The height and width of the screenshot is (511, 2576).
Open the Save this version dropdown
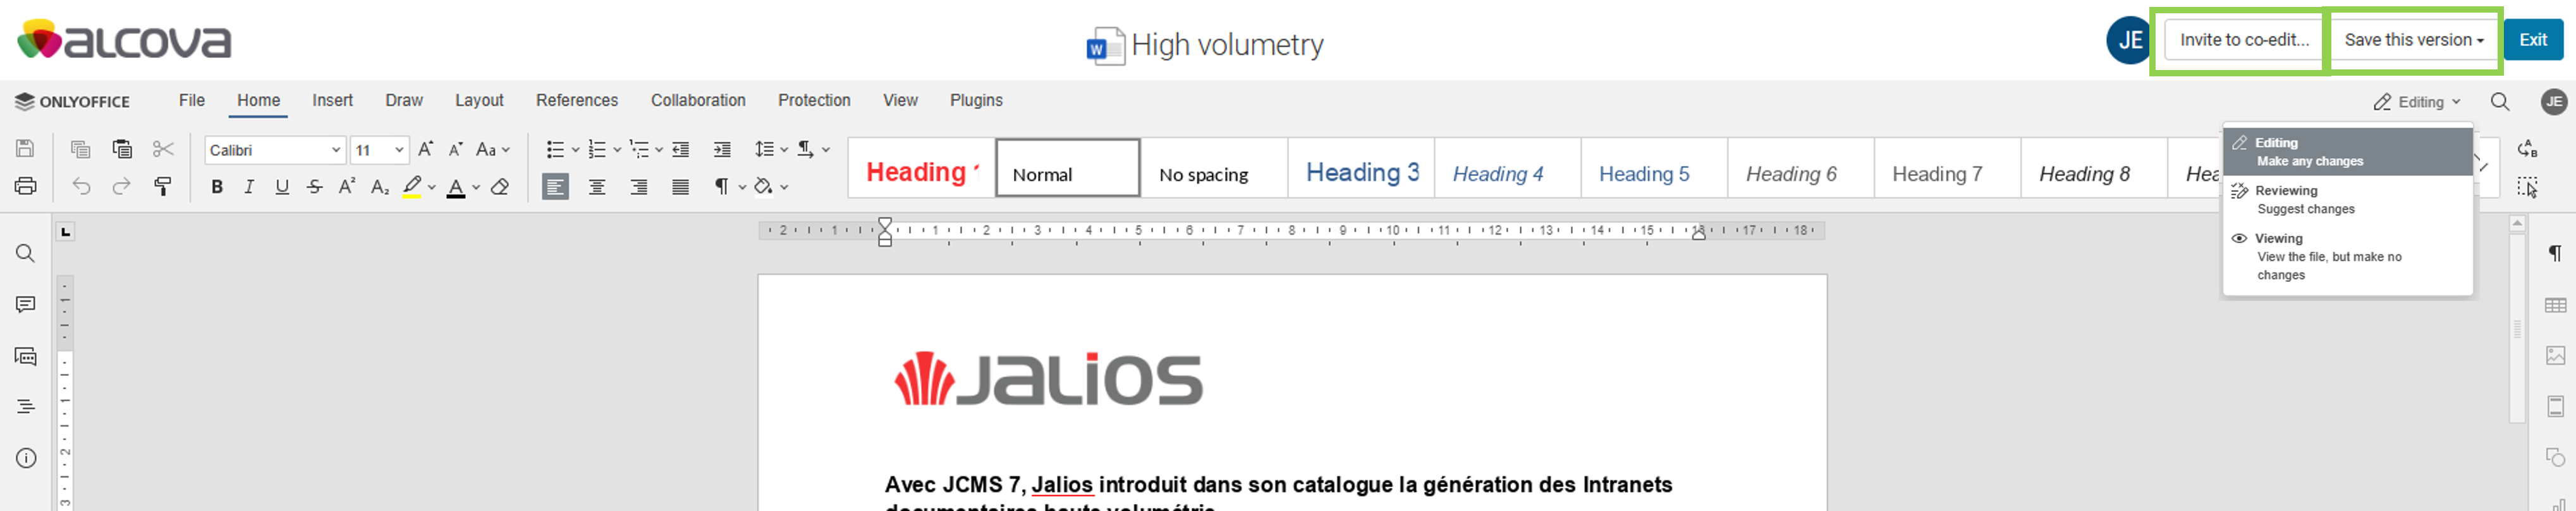coord(2414,40)
